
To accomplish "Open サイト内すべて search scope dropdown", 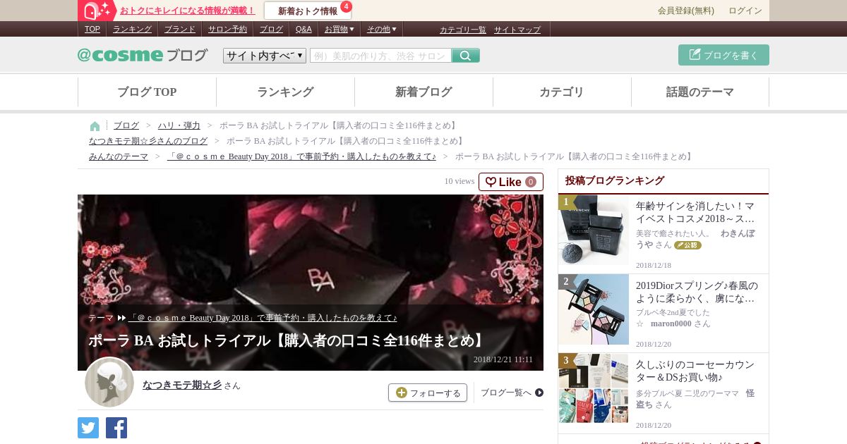I will point(265,56).
